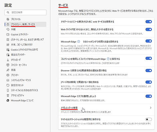Click the Cookie とサイトのアクセス許可 icon
Screen dimensions: 157x132
[8, 50]
